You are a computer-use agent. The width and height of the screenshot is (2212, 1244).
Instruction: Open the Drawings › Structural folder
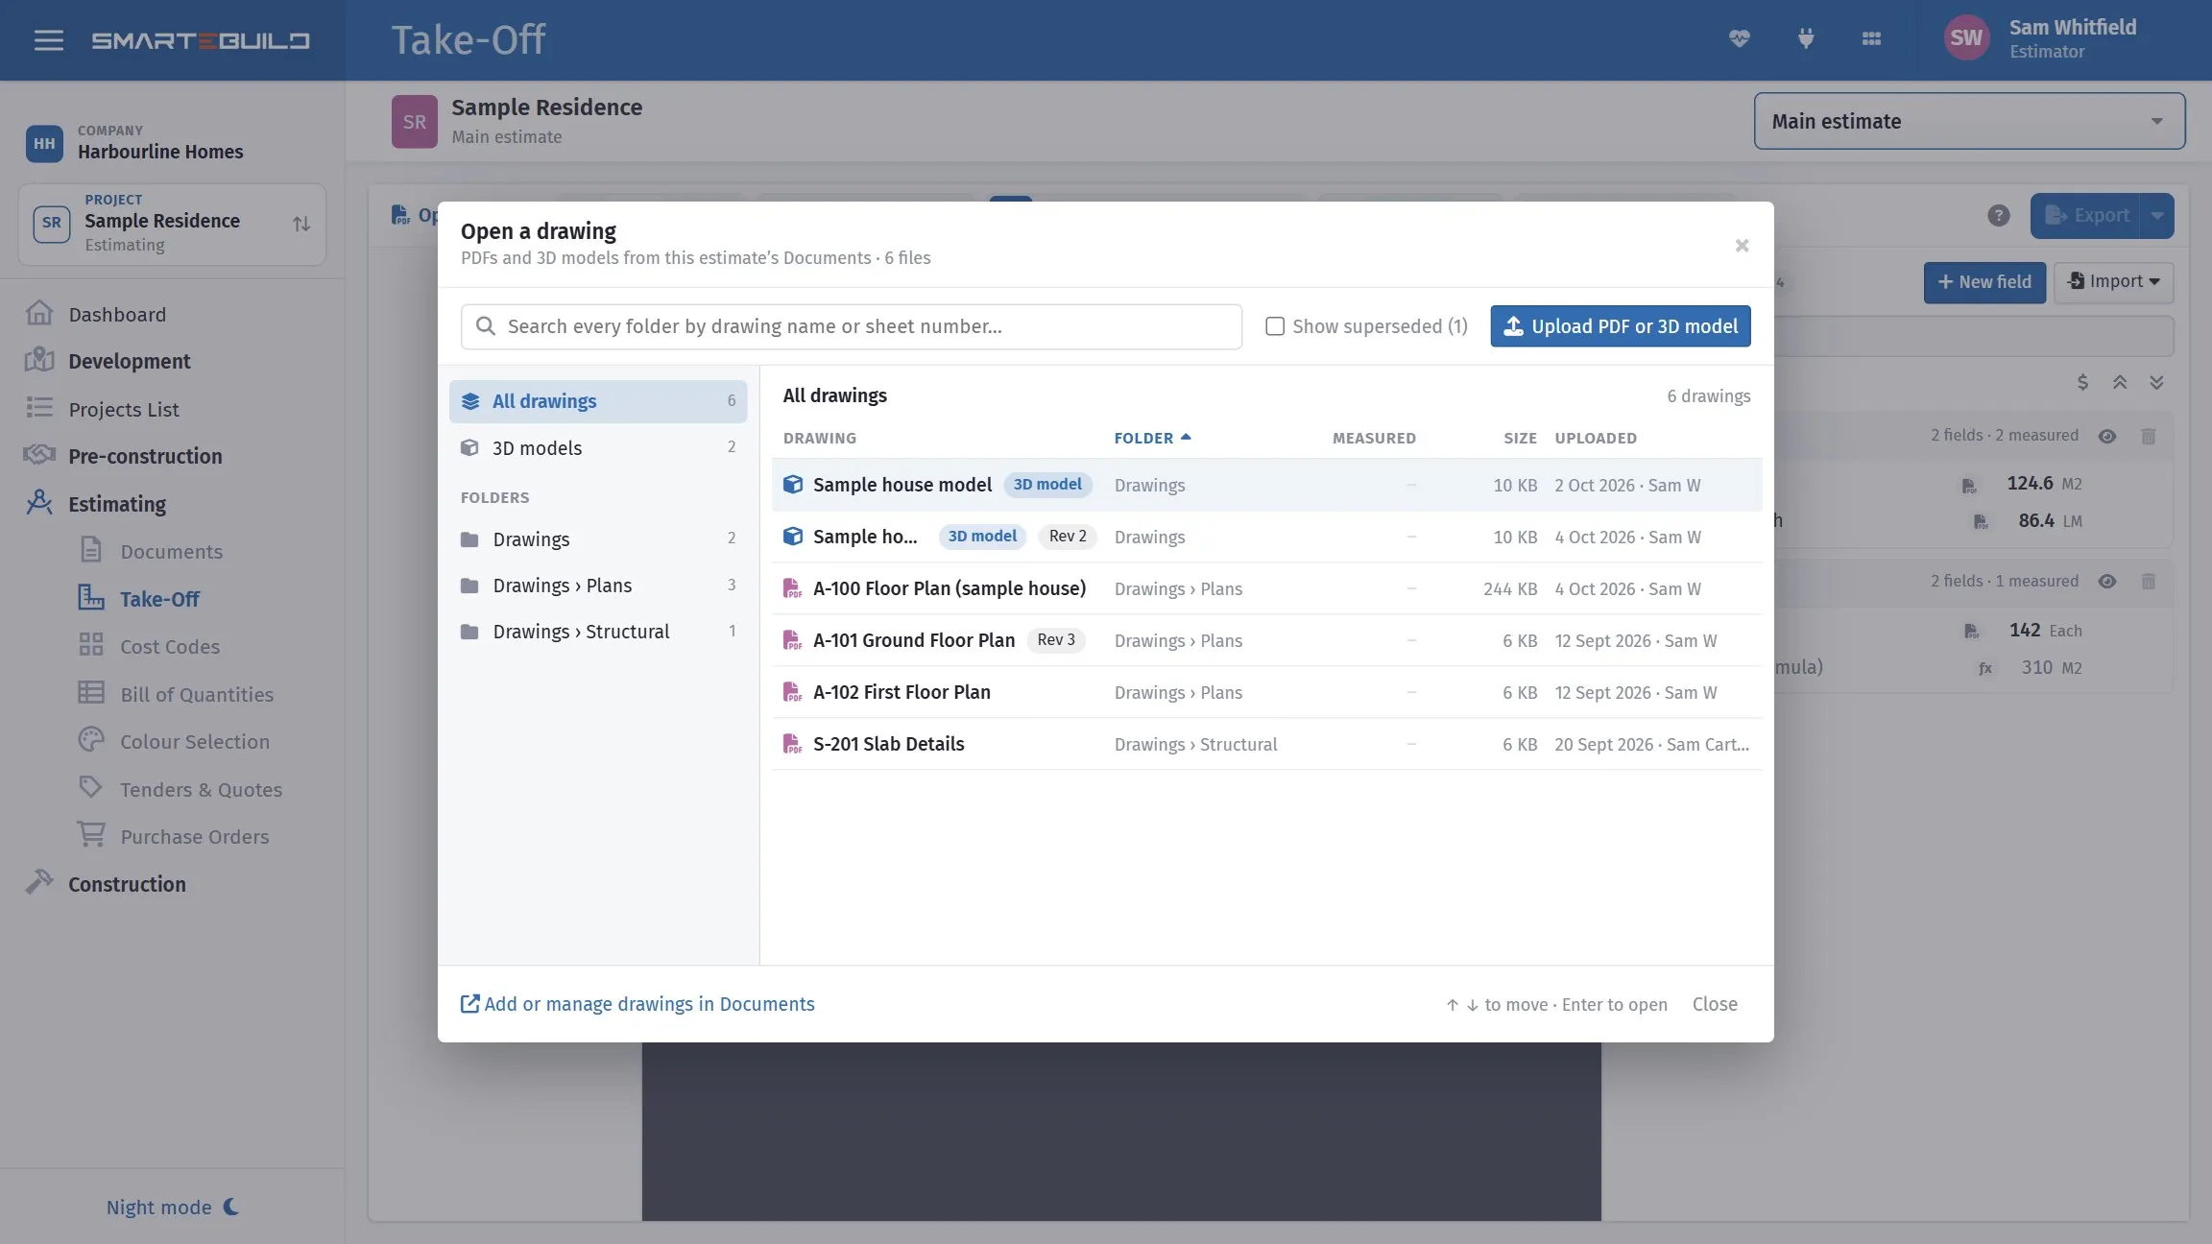[x=597, y=632]
